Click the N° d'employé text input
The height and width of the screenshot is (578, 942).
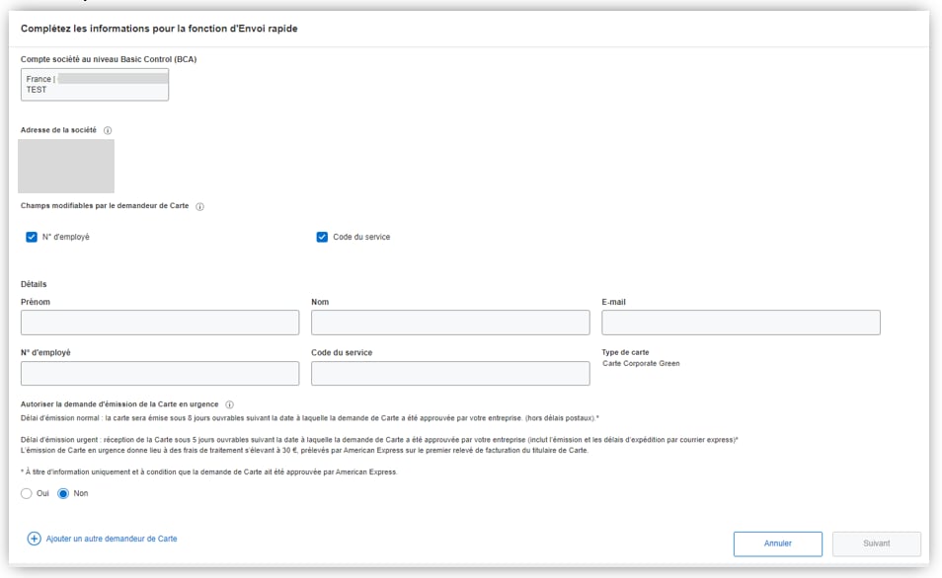(x=159, y=373)
